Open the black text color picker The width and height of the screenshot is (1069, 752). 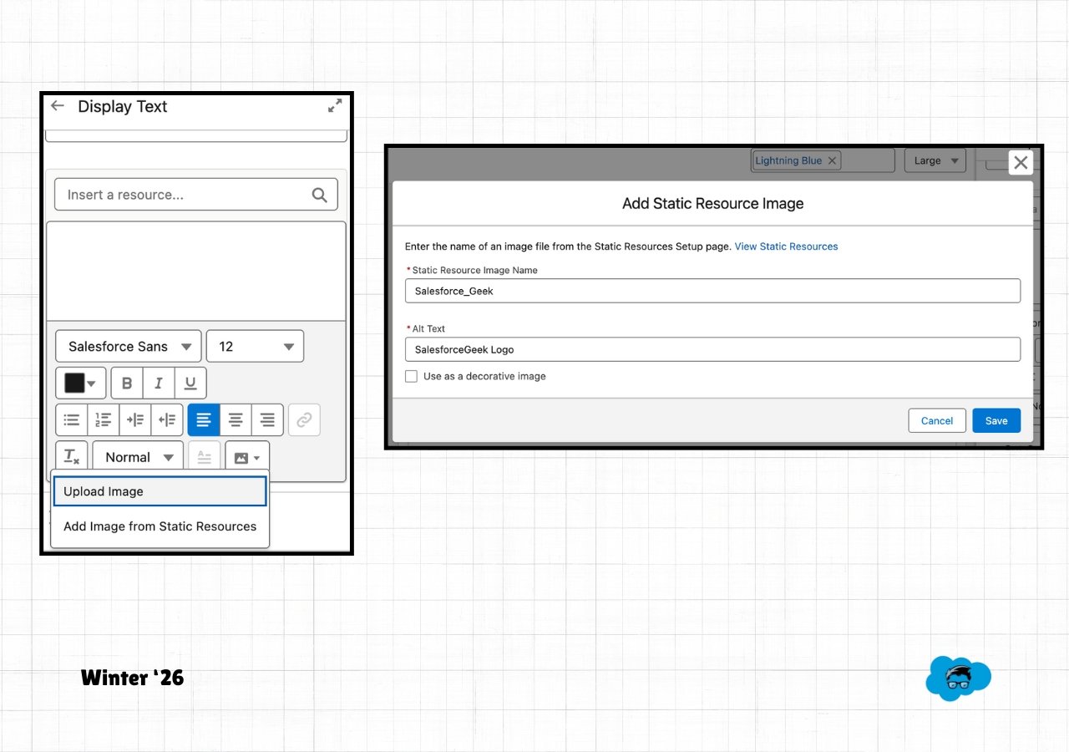tap(81, 383)
